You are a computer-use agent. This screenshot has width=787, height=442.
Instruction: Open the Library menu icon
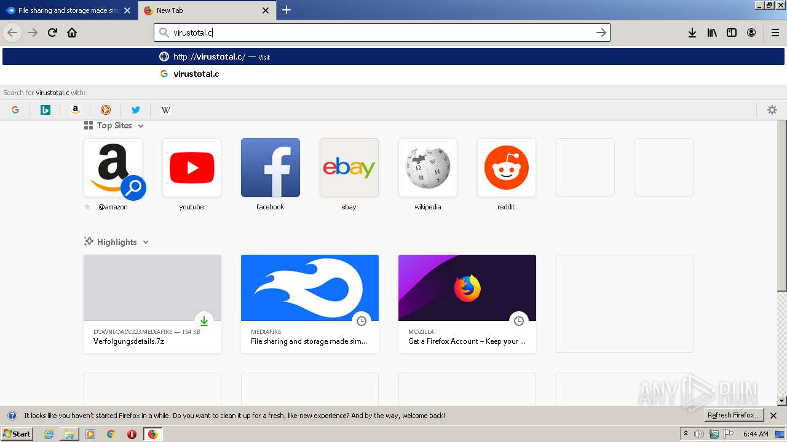712,33
